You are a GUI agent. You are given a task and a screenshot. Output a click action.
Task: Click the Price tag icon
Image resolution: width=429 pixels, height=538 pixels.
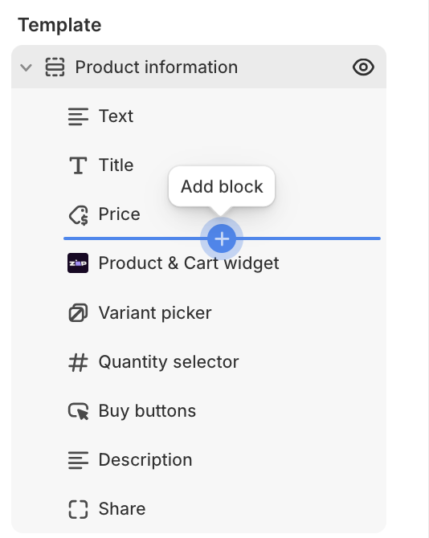click(x=78, y=215)
